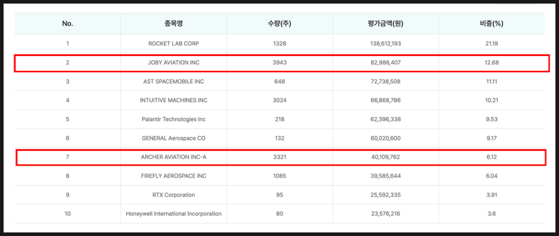Image resolution: width=559 pixels, height=236 pixels.
Task: Select INTUITIVE MACHINES INC stock name
Action: point(174,100)
